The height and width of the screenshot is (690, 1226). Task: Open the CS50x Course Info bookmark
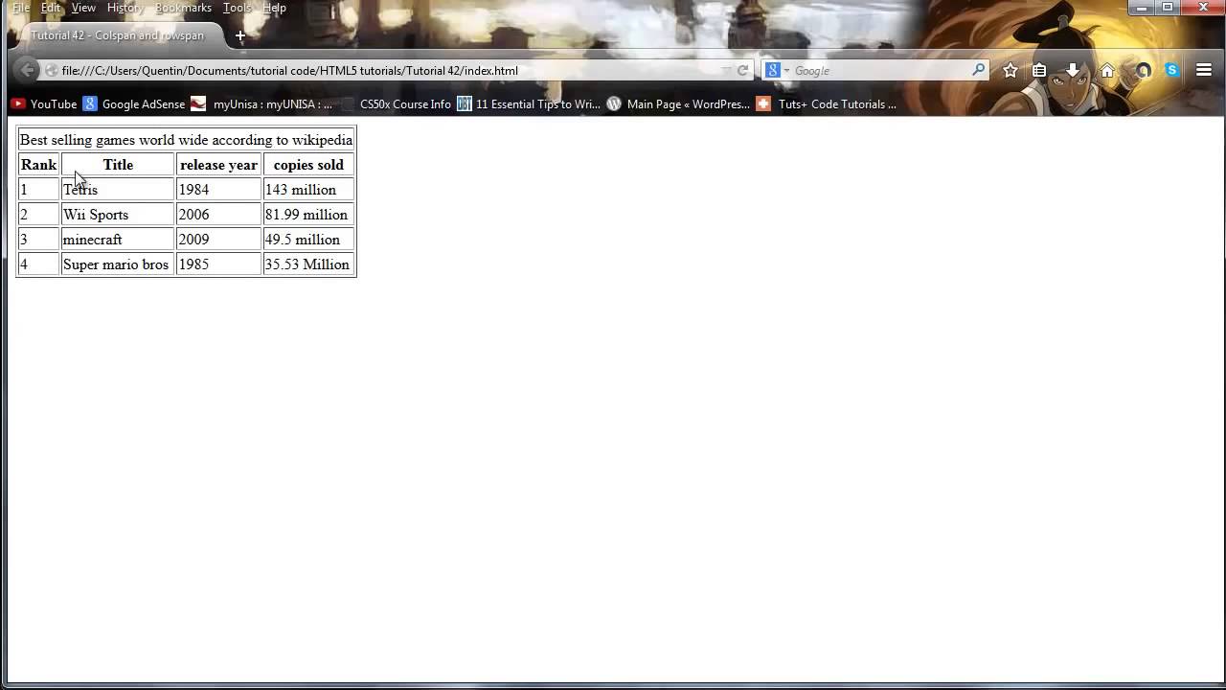coord(396,103)
